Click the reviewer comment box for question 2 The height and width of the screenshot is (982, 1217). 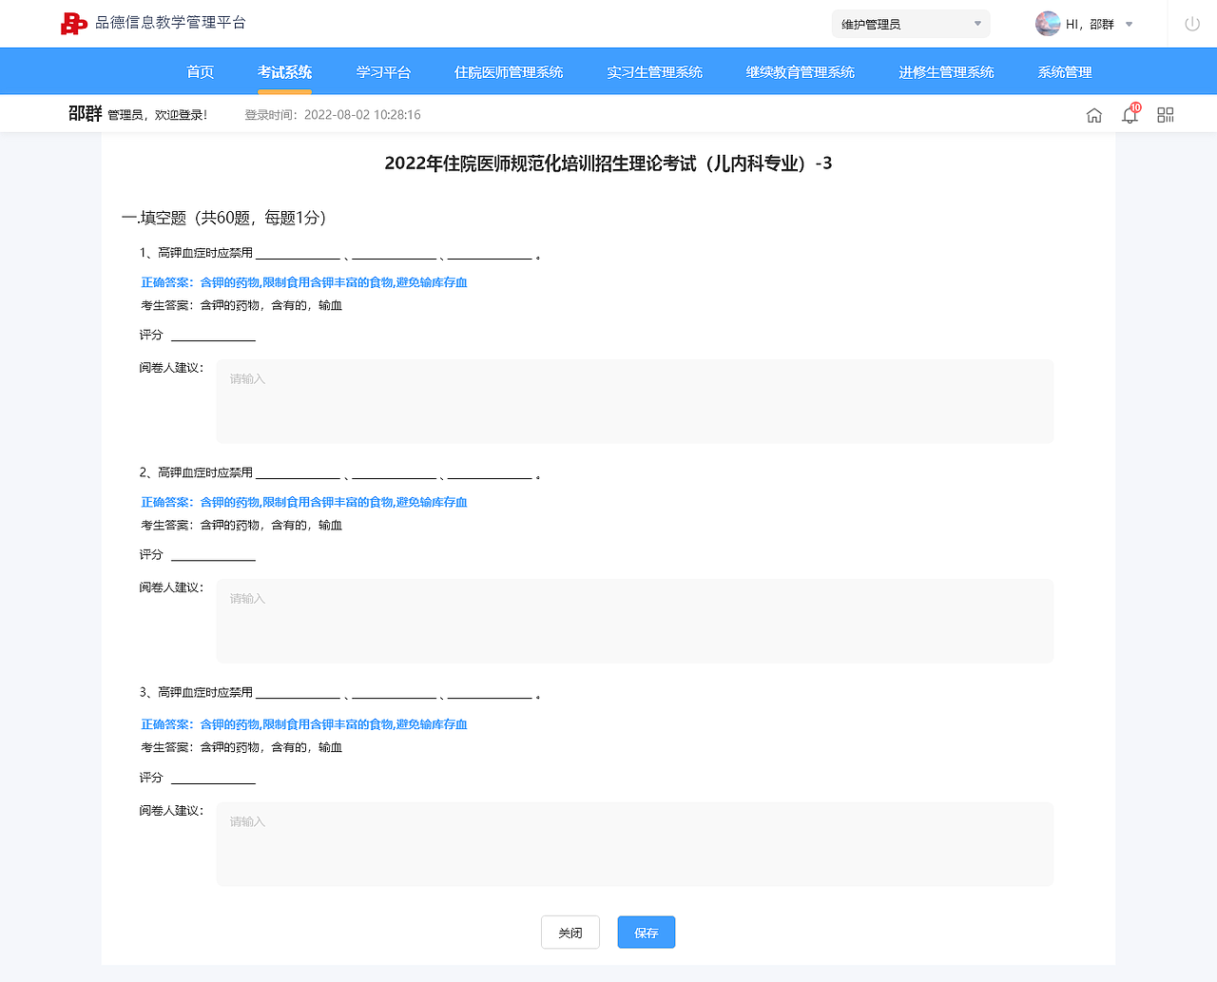point(634,620)
